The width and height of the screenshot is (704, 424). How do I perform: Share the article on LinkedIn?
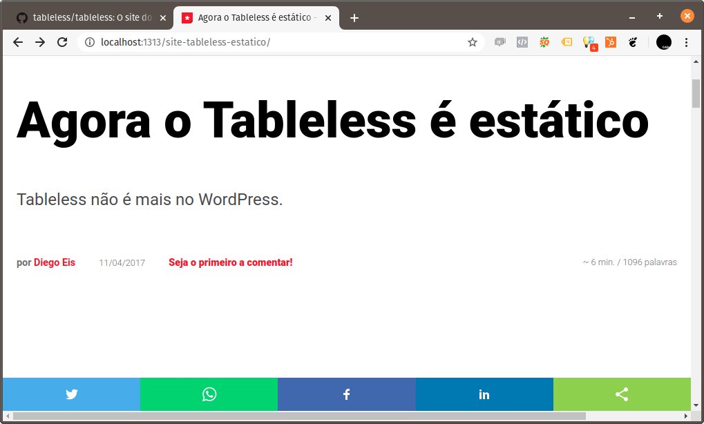click(x=484, y=394)
